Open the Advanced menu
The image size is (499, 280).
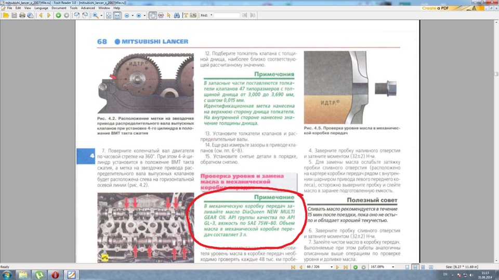[87, 8]
